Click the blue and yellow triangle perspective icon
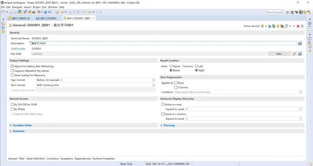313x166 pixels. tap(310, 12)
